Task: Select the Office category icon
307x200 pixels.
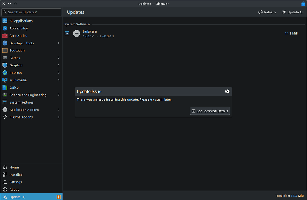Action: click(x=5, y=87)
